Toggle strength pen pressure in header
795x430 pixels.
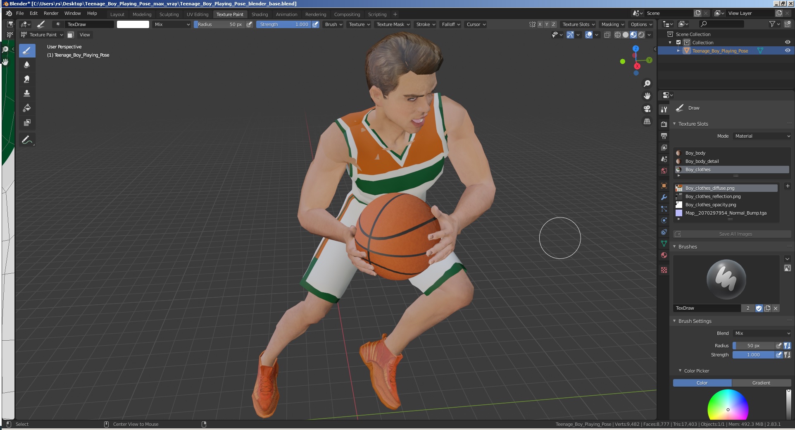click(315, 24)
